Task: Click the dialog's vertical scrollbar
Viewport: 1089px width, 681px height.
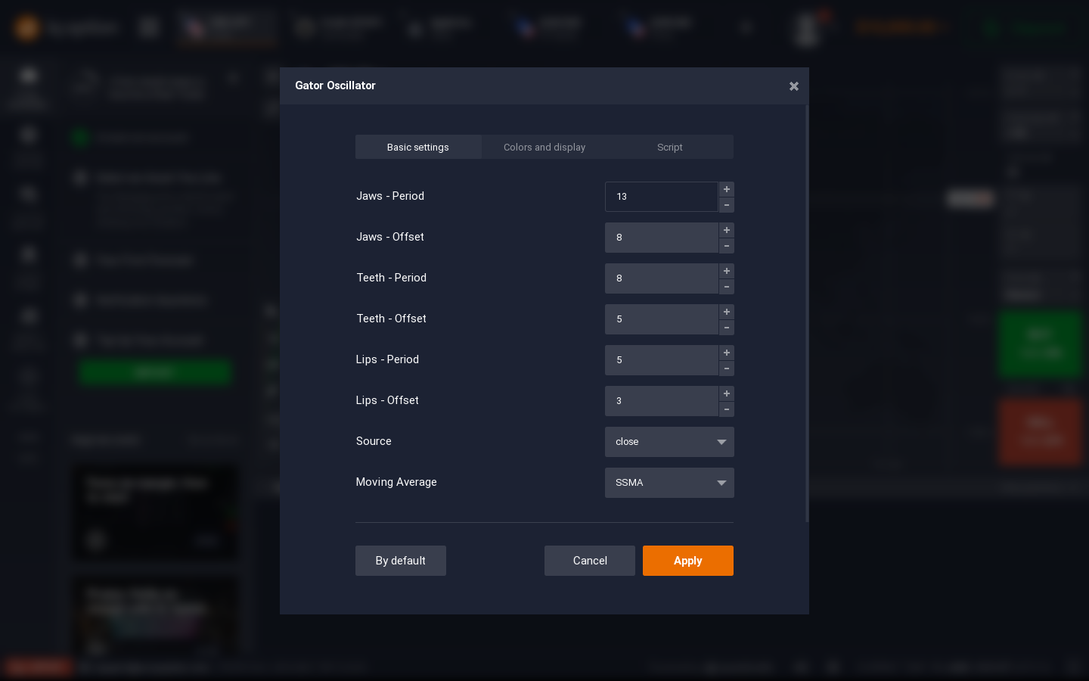Action: 807,313
